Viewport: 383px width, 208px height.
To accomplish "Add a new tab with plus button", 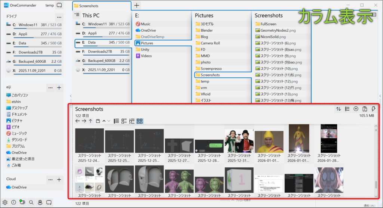I will click(137, 6).
